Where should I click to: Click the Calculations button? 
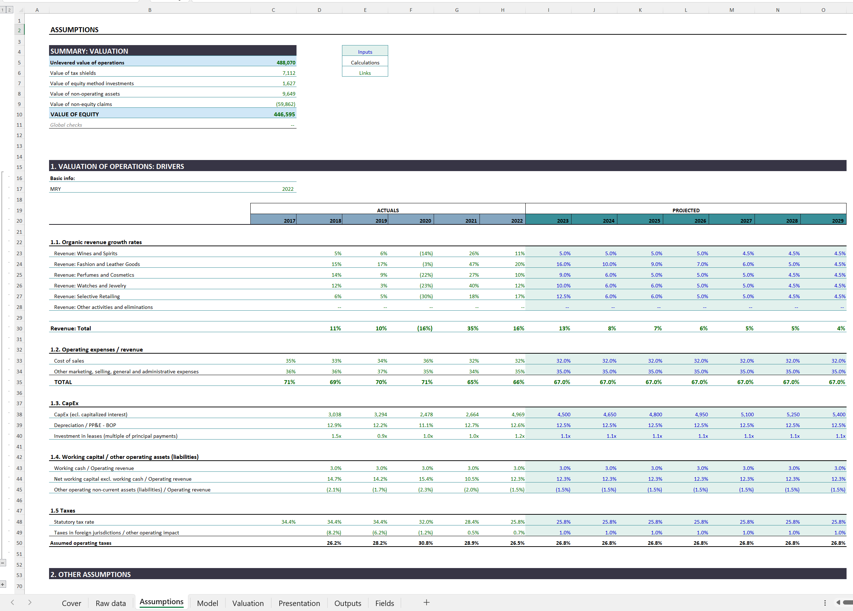(365, 62)
